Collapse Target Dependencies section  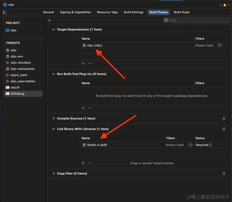coord(54,29)
